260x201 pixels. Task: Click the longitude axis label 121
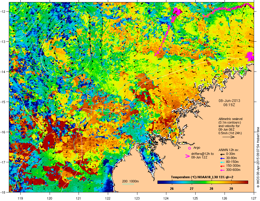point(79,198)
